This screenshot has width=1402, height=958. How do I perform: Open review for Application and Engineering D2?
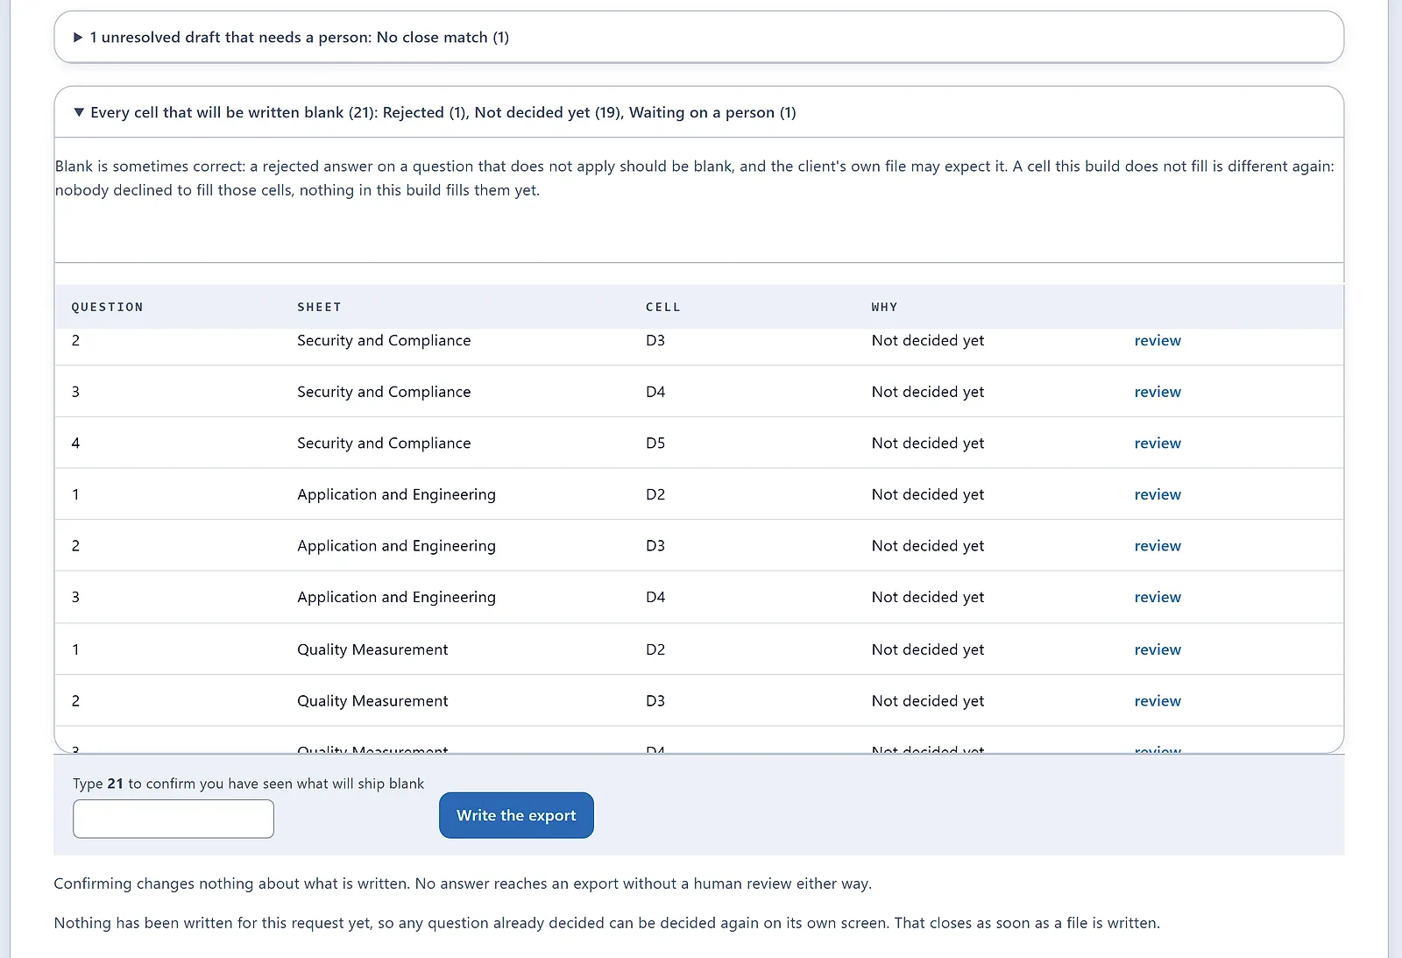point(1157,494)
